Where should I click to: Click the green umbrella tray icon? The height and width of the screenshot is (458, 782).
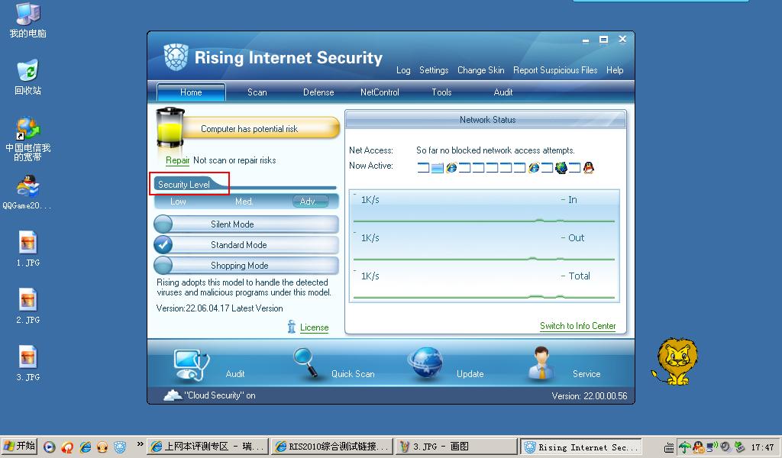685,447
